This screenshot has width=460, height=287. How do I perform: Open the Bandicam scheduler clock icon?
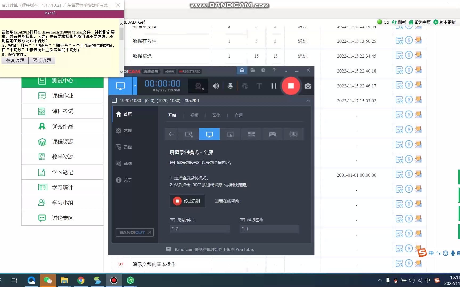click(263, 70)
